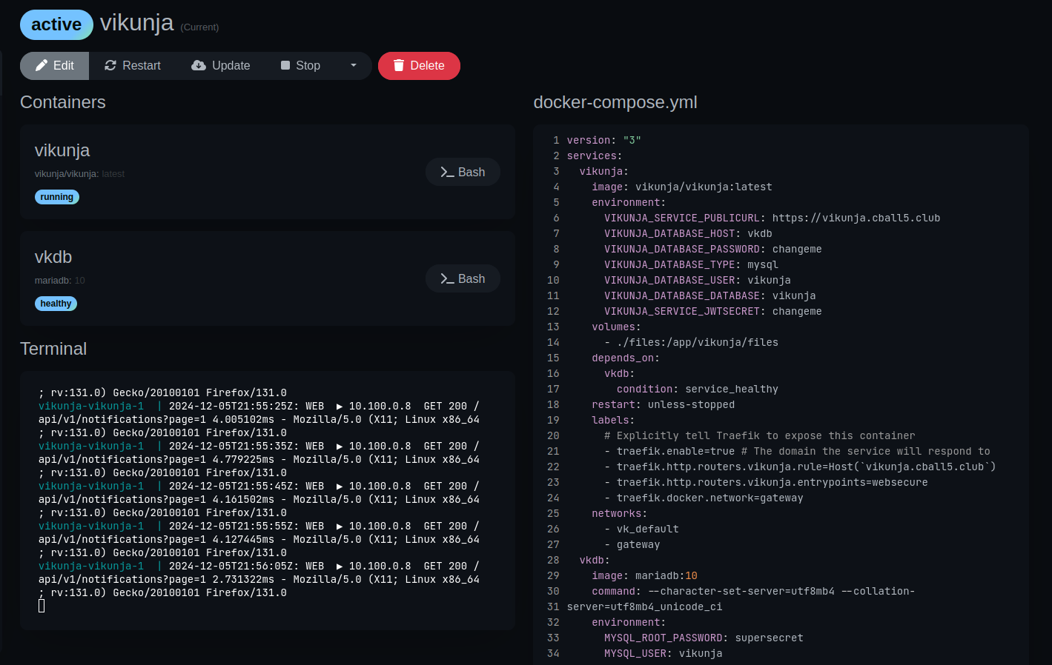The height and width of the screenshot is (665, 1052).
Task: Click the healthy status badge
Action: [56, 304]
